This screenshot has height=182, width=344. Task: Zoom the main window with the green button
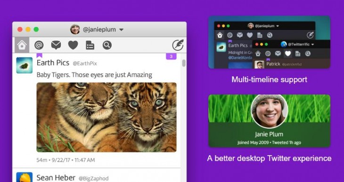[36, 29]
